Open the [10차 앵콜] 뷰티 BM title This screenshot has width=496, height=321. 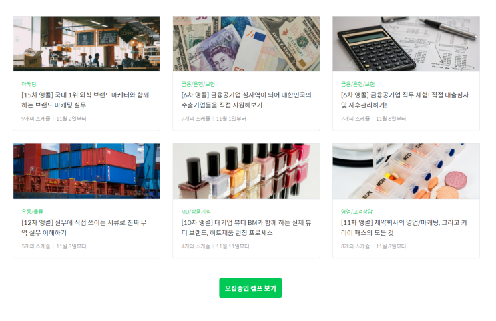click(x=246, y=228)
